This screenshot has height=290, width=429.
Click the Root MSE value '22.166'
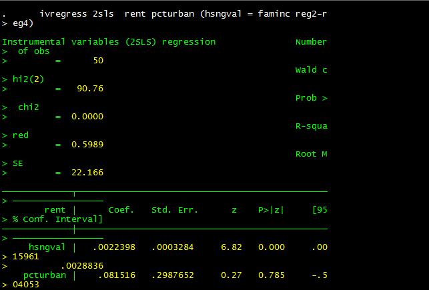click(87, 173)
